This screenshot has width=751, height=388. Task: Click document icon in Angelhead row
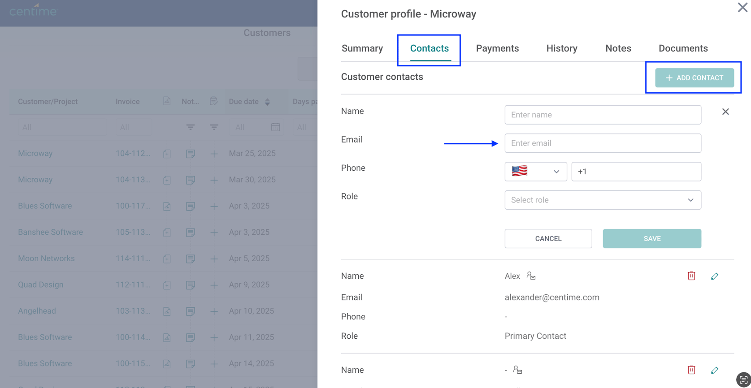pos(167,311)
